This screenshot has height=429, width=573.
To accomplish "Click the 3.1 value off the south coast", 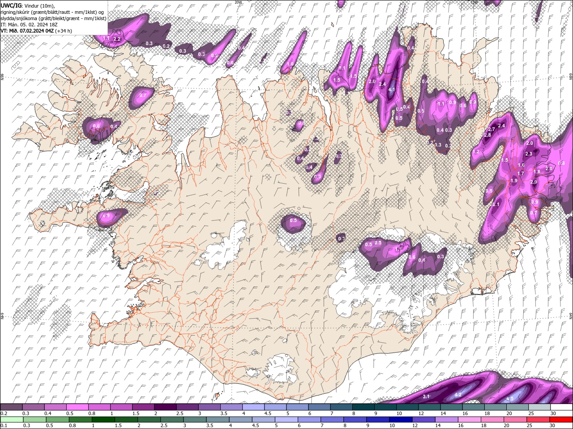I will coord(426,396).
